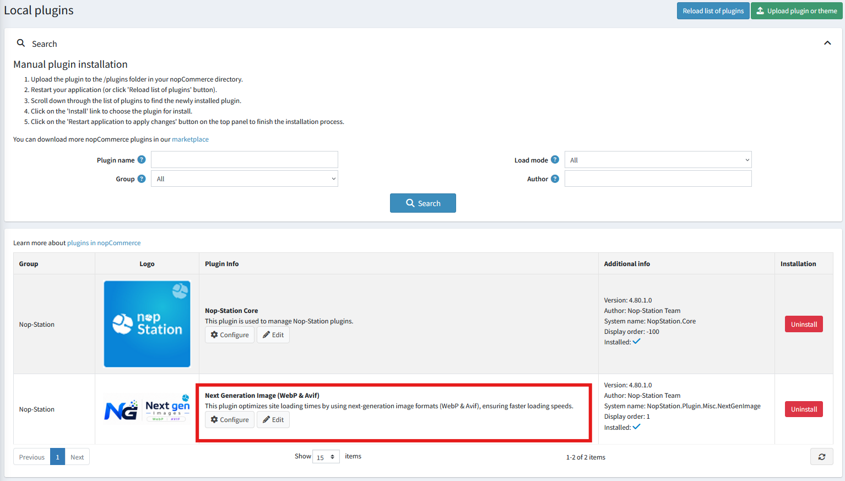Uninstall the Next Generation Image plugin
This screenshot has height=481, width=845.
pos(804,409)
